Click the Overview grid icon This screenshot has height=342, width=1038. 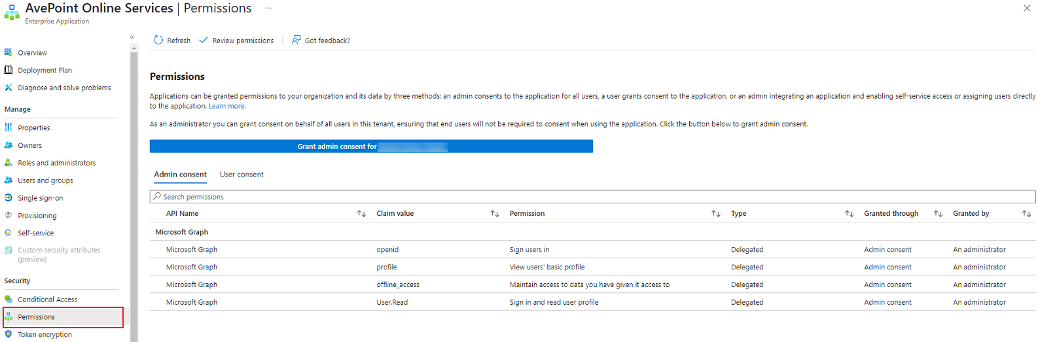(x=9, y=52)
